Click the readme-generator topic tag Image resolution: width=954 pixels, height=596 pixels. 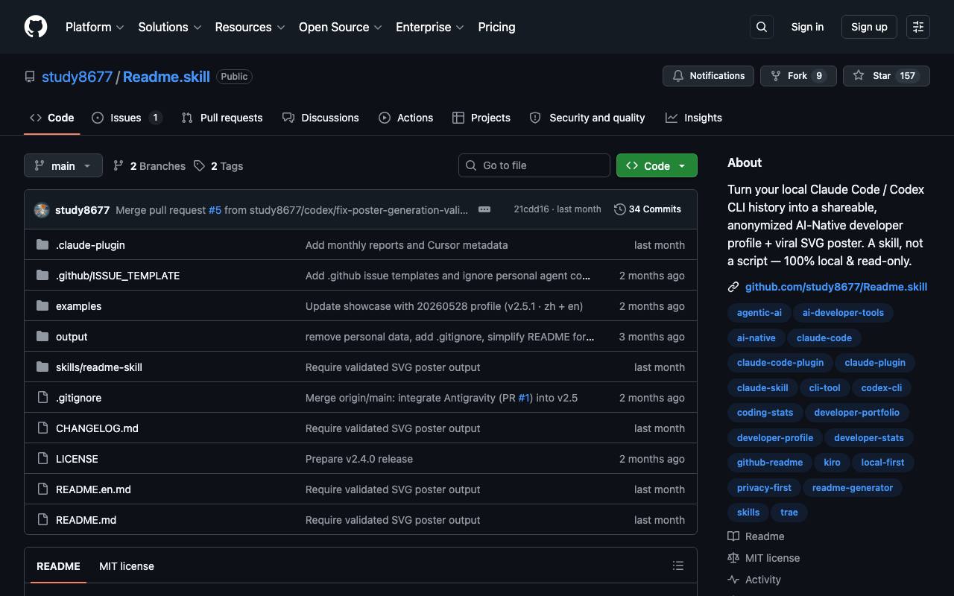coord(853,488)
